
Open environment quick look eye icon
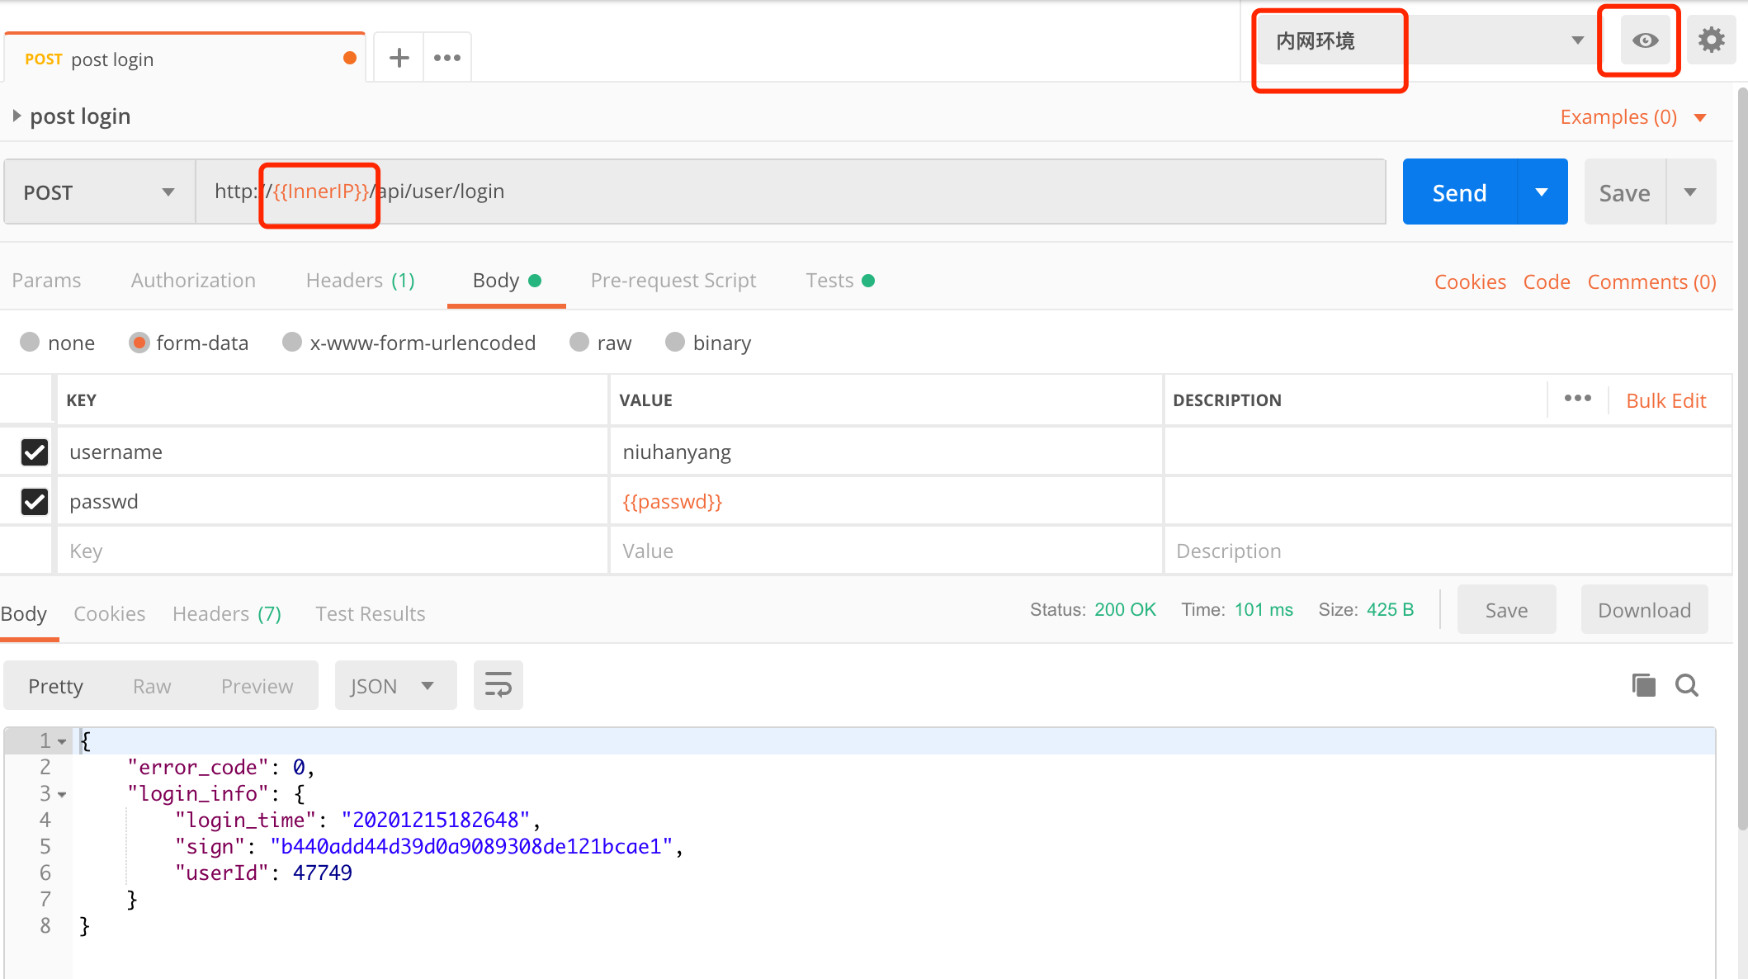click(x=1645, y=40)
